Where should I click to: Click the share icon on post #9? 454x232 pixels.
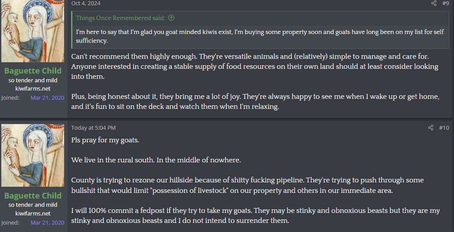pyautogui.click(x=434, y=3)
